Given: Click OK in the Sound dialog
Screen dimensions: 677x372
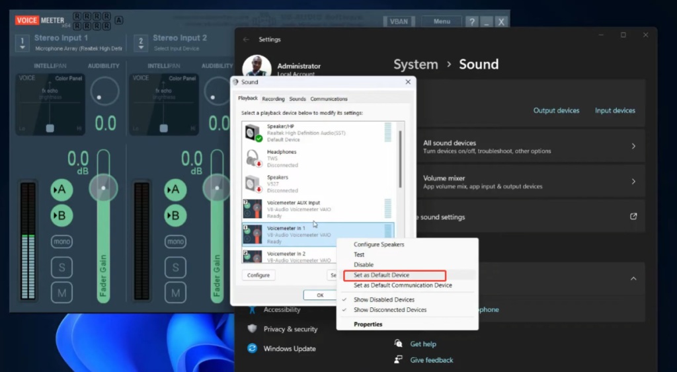Looking at the screenshot, I should 320,295.
